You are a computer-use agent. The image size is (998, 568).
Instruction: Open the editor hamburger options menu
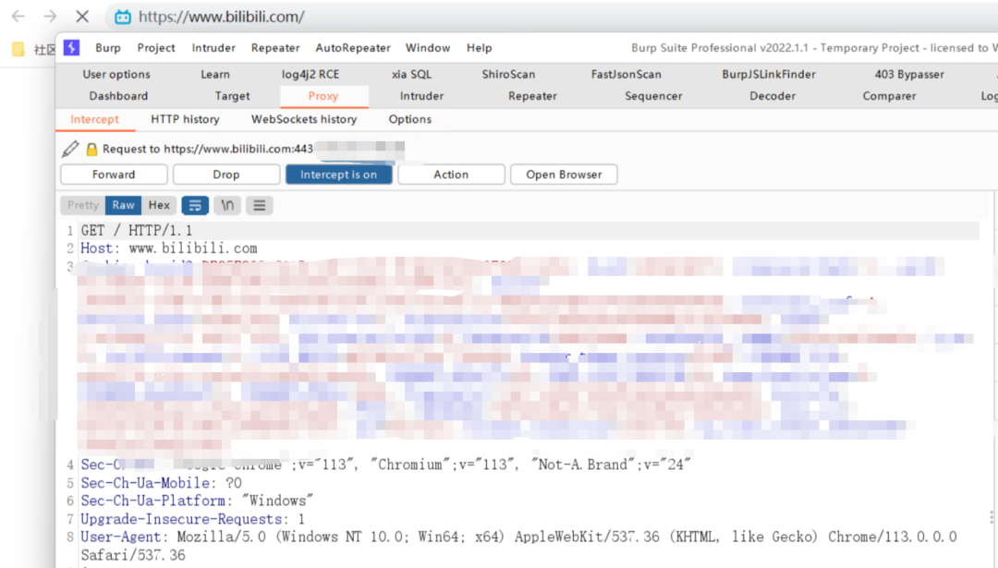[x=259, y=205]
